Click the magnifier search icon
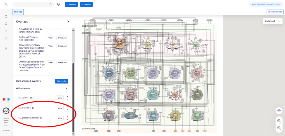 [51, 4]
